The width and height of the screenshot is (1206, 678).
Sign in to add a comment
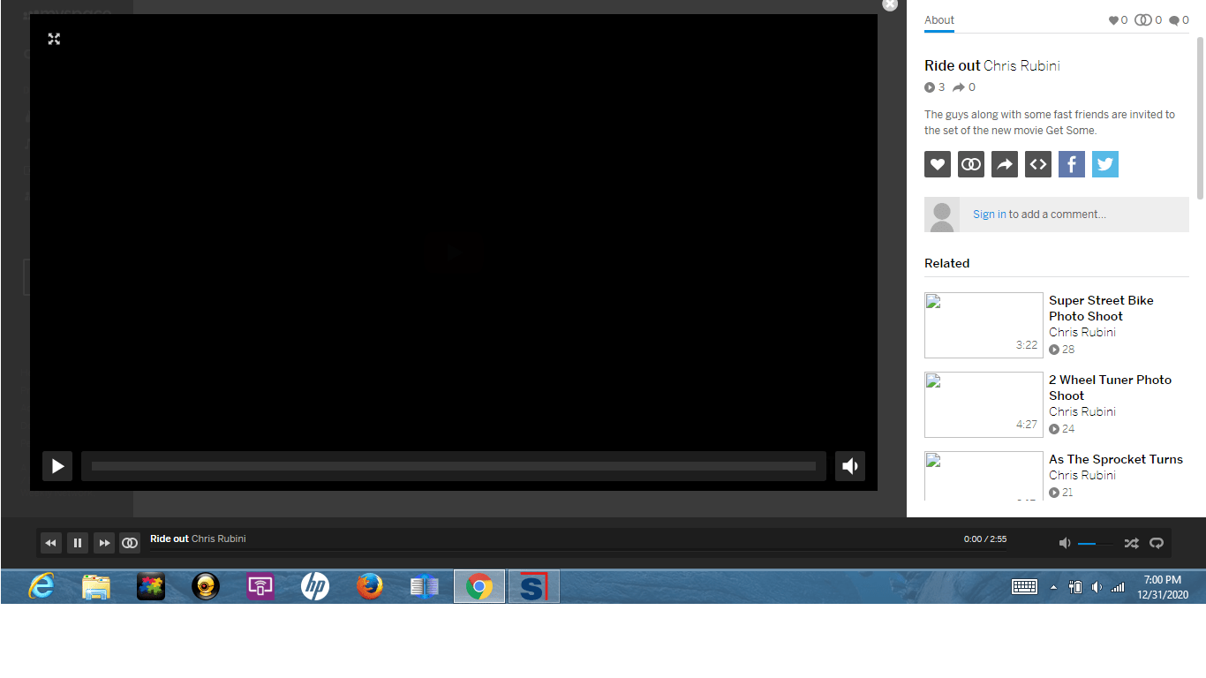(x=989, y=214)
